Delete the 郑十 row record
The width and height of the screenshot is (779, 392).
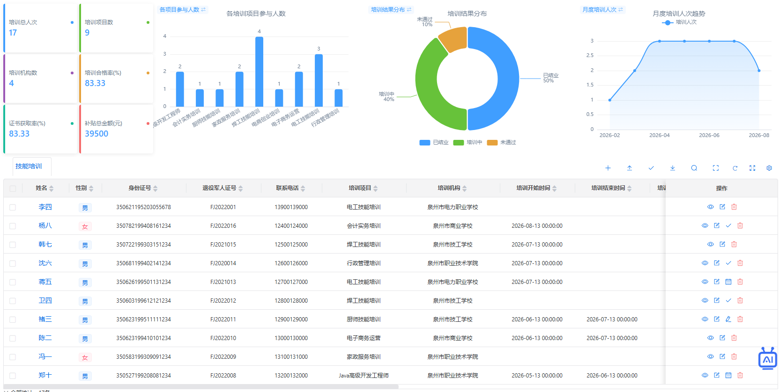click(x=740, y=375)
